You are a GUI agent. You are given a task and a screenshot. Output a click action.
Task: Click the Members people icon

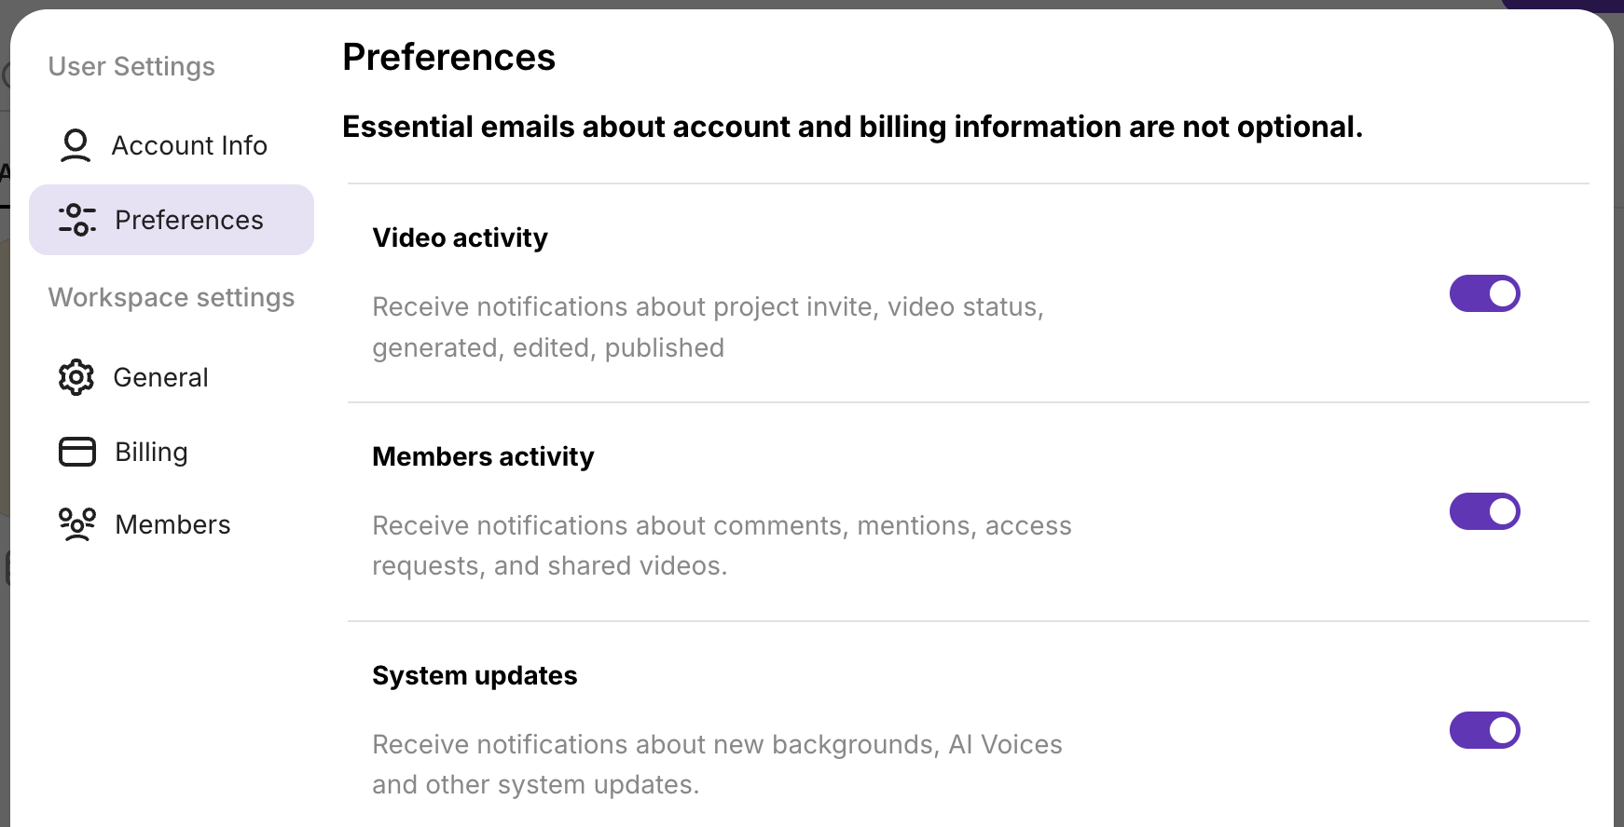coord(77,524)
